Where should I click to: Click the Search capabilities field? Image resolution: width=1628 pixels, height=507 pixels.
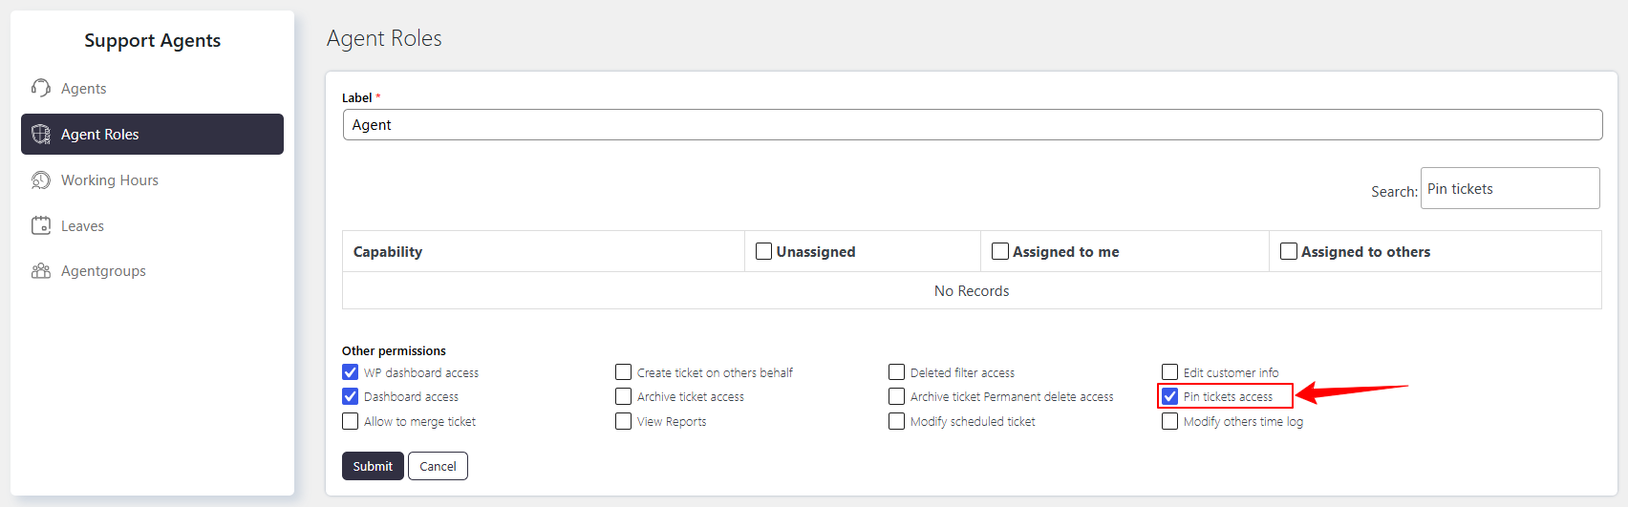pos(1510,188)
